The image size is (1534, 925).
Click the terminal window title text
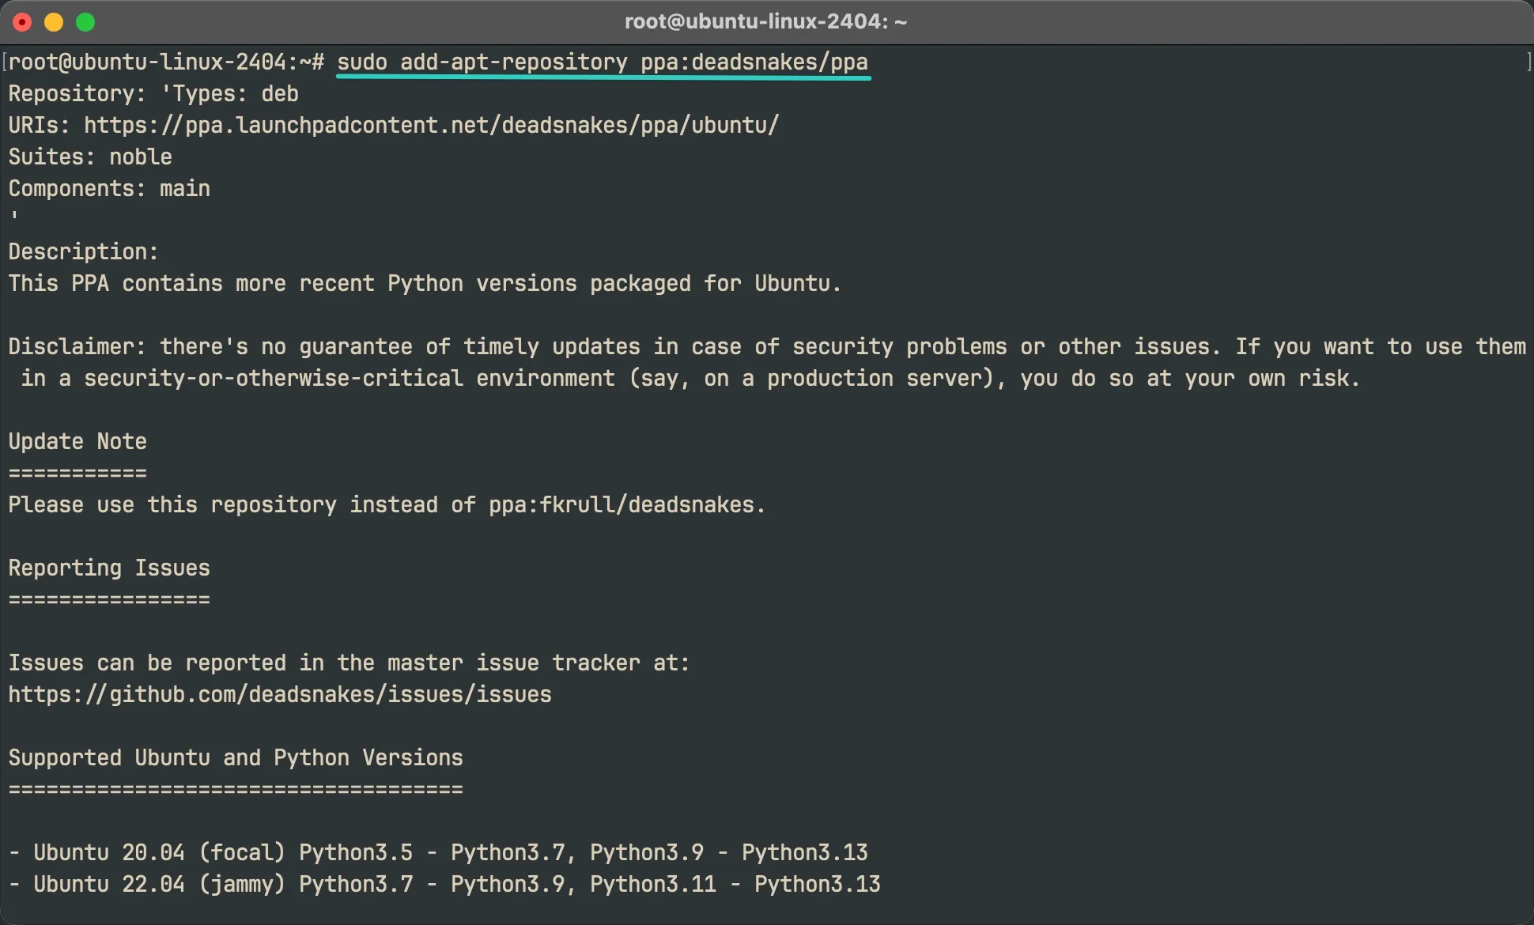[765, 21]
